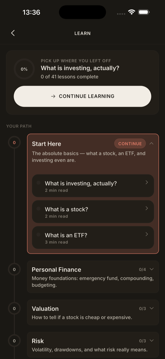Collapse the Start Here section

pos(151,144)
